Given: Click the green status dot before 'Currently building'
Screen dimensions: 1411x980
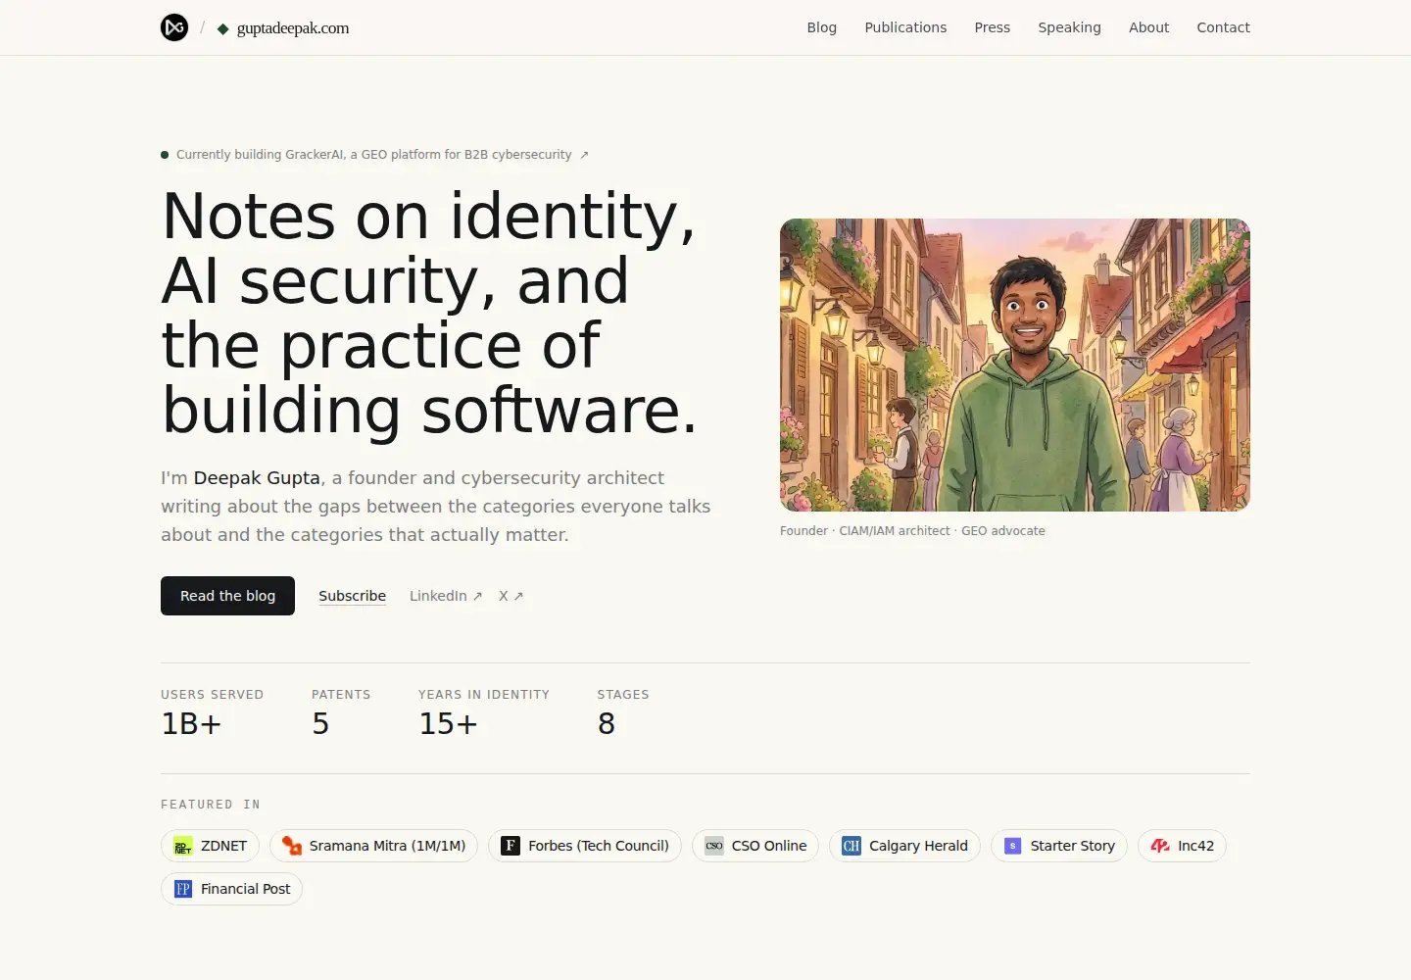Looking at the screenshot, I should coord(165,155).
